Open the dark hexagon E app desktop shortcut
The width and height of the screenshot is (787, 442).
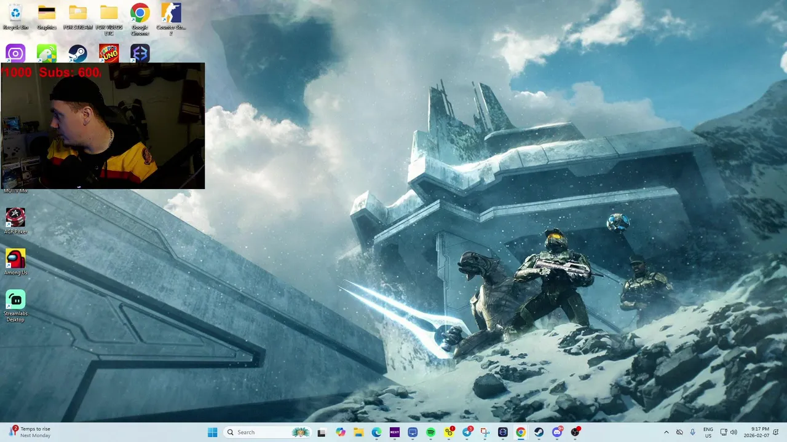140,53
